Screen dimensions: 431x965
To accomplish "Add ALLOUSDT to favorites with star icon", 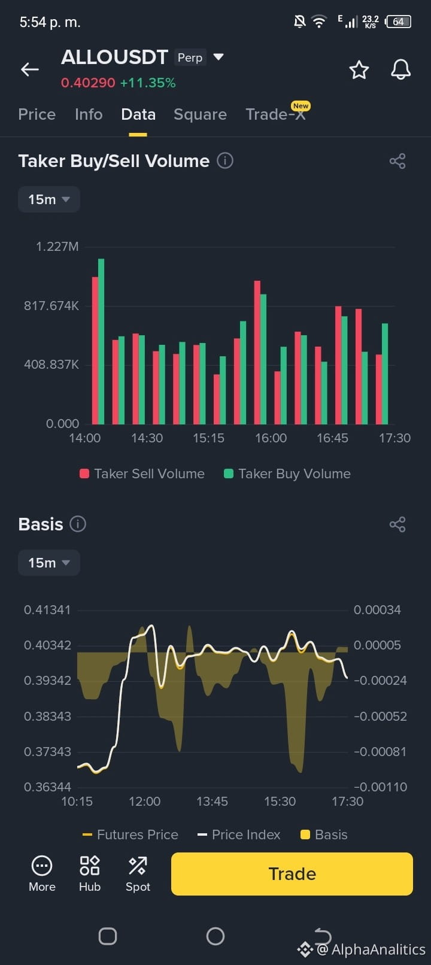I will [359, 69].
